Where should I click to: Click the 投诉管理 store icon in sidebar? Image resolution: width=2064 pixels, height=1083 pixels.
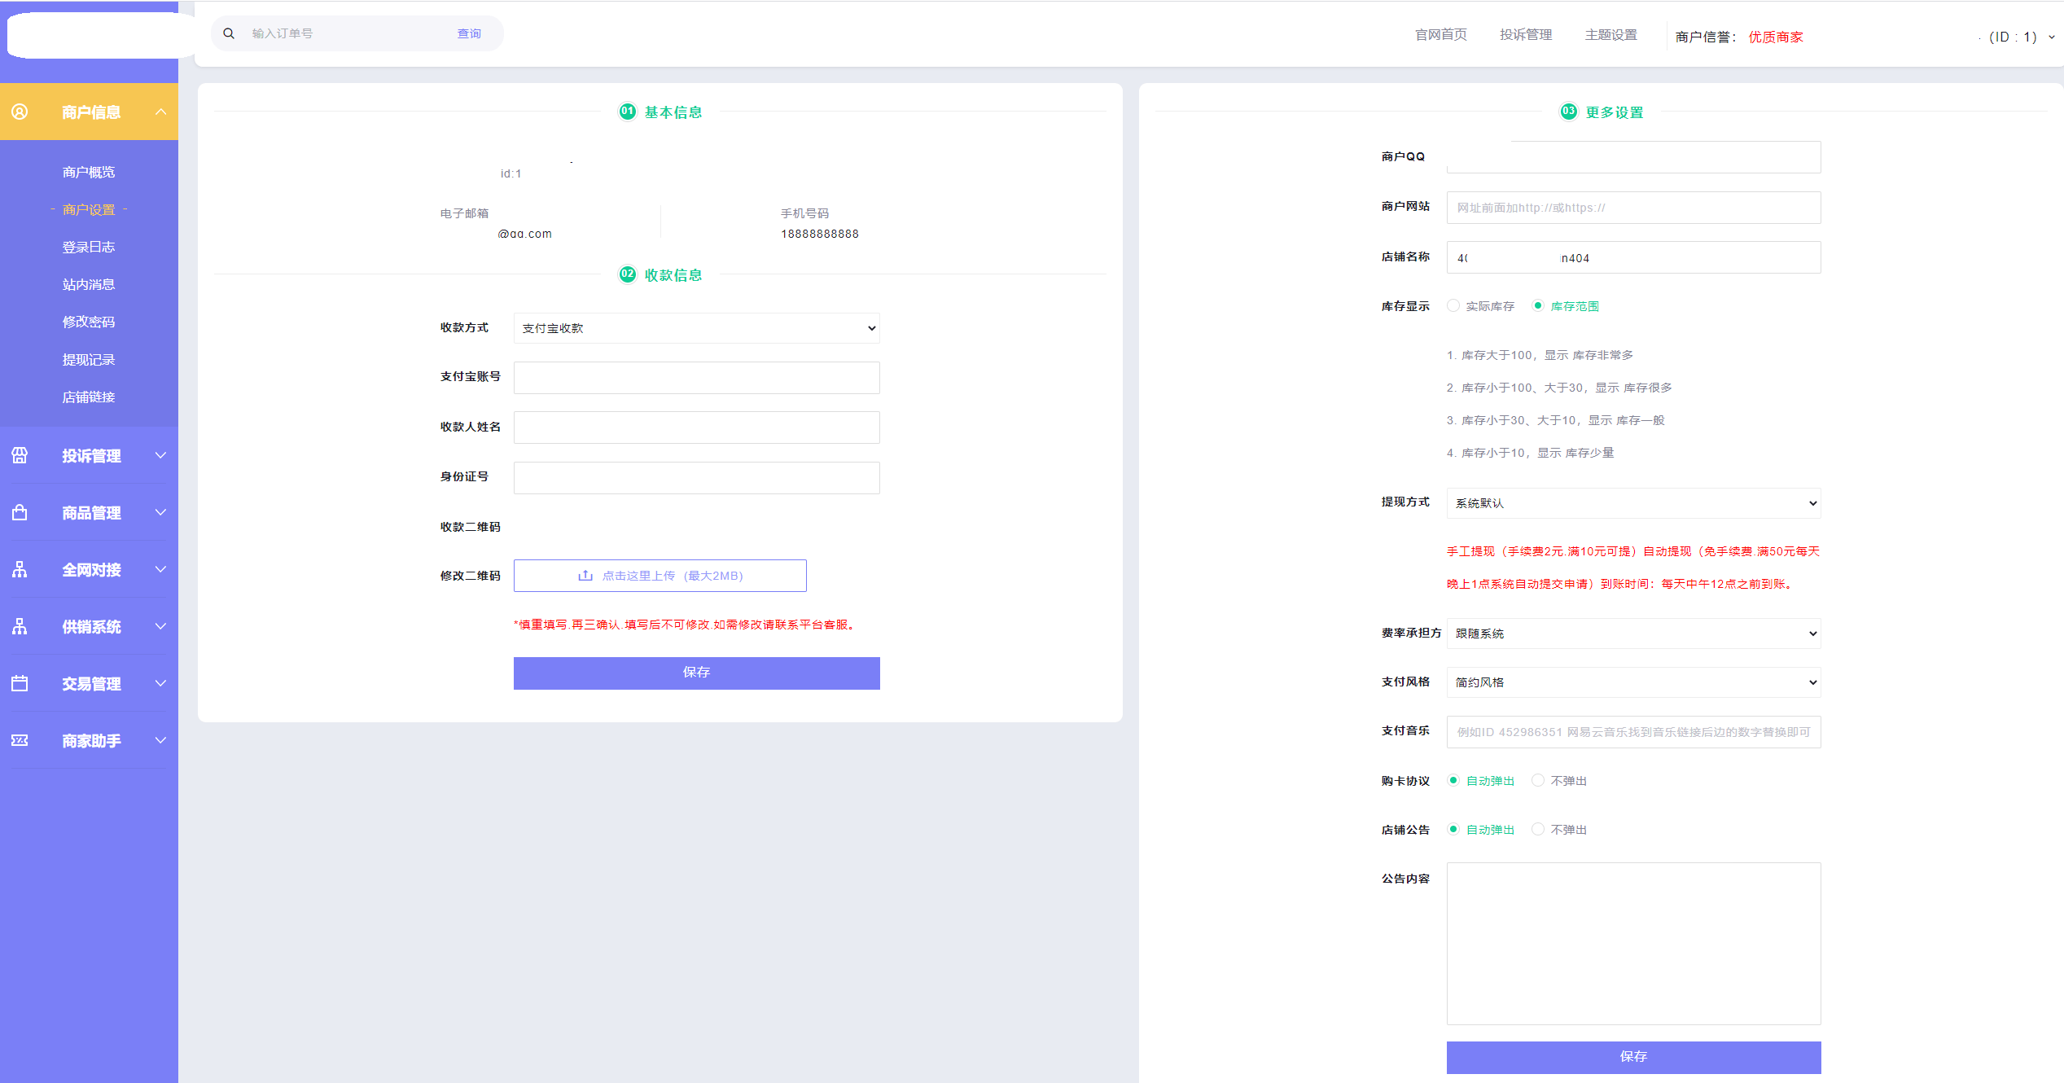20,455
